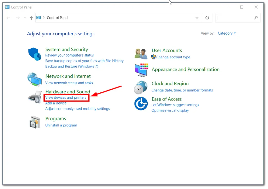Open Optimize visual display link

(x=170, y=110)
